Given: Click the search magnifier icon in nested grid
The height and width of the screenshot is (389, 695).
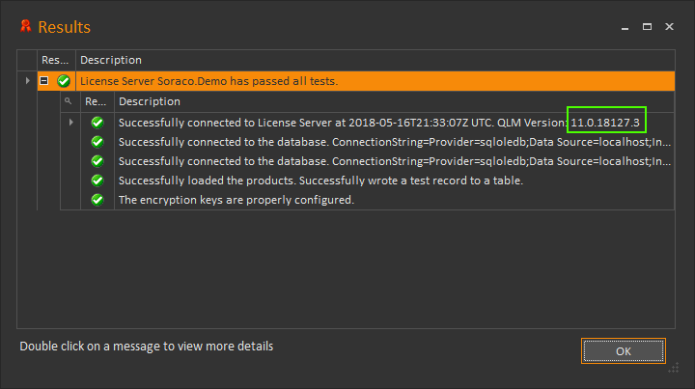Looking at the screenshot, I should click(68, 101).
